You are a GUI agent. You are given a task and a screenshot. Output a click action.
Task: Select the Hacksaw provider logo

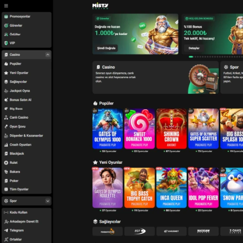tap(204, 231)
